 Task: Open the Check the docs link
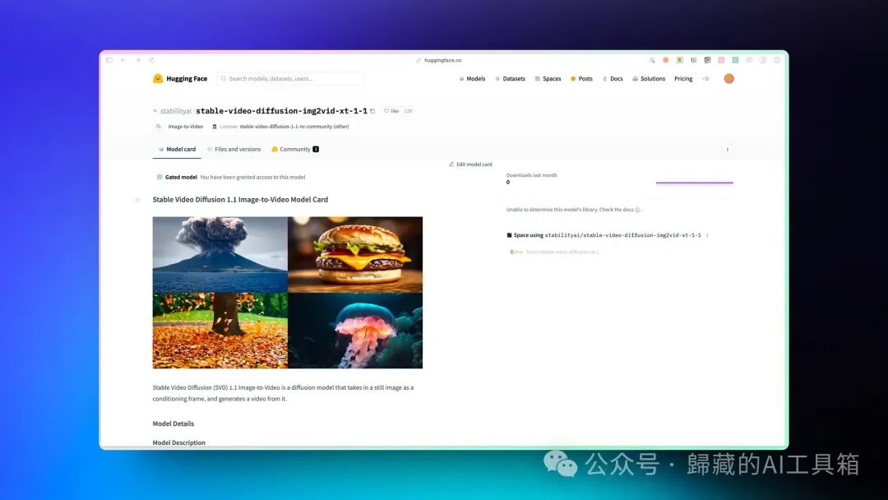tap(616, 210)
